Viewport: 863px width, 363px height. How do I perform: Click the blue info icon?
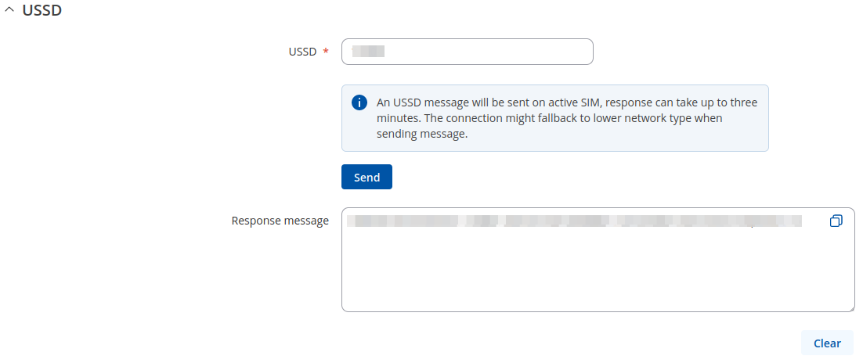(x=359, y=102)
